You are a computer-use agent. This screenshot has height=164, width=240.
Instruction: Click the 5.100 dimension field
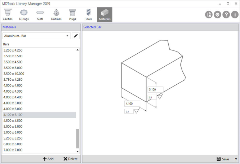click(x=155, y=90)
